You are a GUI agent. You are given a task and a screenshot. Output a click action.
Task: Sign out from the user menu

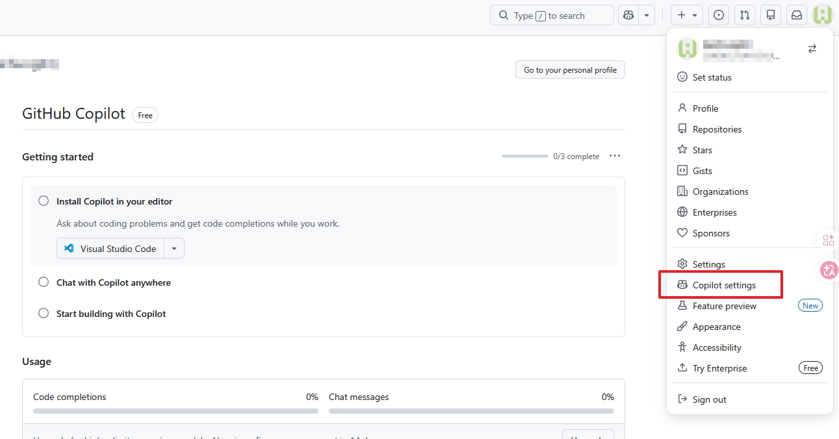(750, 399)
